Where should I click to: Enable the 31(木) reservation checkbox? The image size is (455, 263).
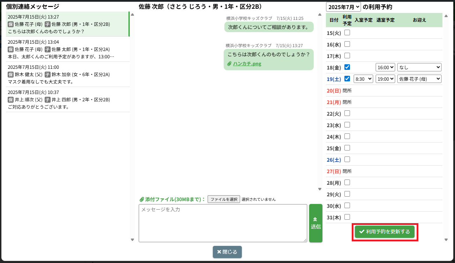tap(347, 217)
